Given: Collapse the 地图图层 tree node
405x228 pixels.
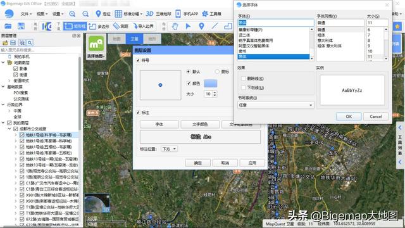Looking at the screenshot, I should pos(3,63).
